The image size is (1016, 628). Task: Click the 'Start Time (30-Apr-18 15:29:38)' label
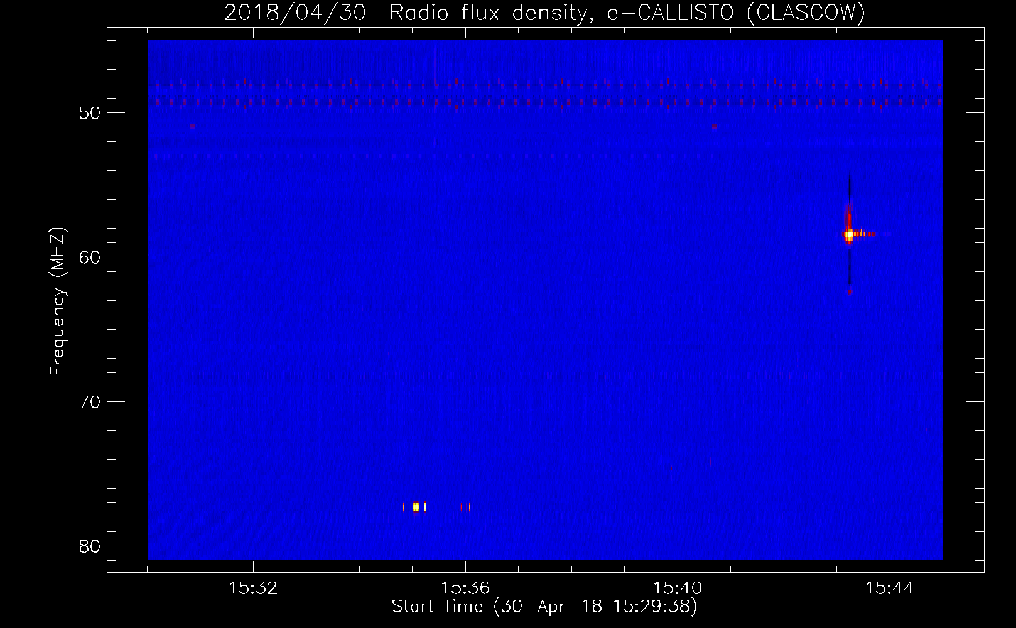click(544, 607)
